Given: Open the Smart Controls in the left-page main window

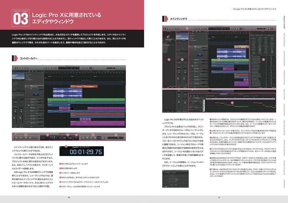Looking at the screenshot, I should [x=24, y=68].
